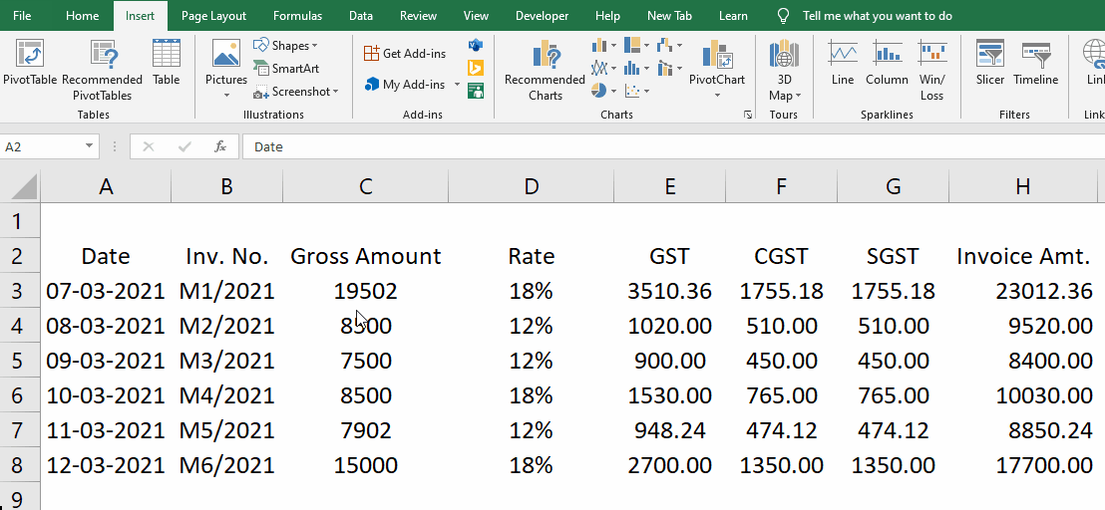
Task: Click the Cancel X in formula bar
Action: point(148,146)
